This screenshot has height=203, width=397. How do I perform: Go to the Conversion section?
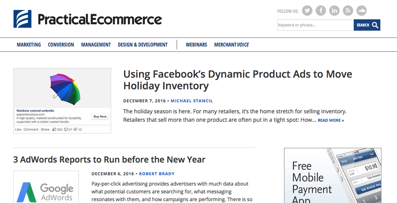[x=61, y=45]
